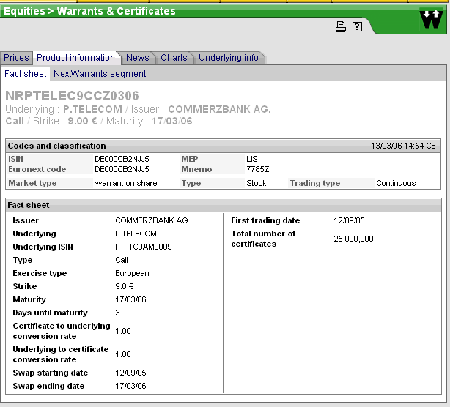Select the Product information tab
Image resolution: width=450 pixels, height=407 pixels.
point(75,58)
